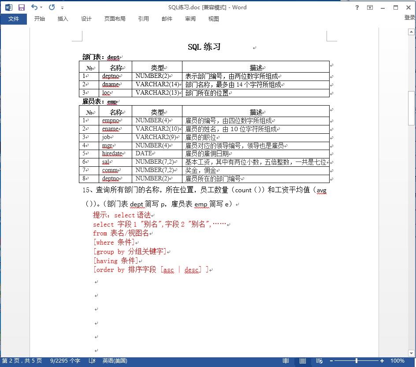Click the 'SQL 练习' title
The image size is (416, 367).
point(204,47)
